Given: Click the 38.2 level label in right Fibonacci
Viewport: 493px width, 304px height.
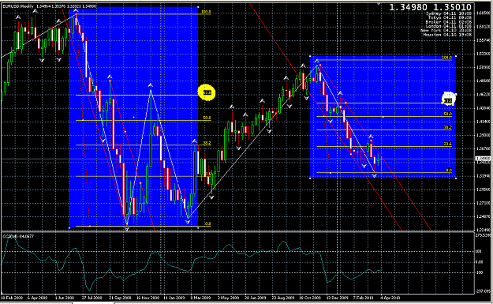Looking at the screenshot, I should point(448,127).
